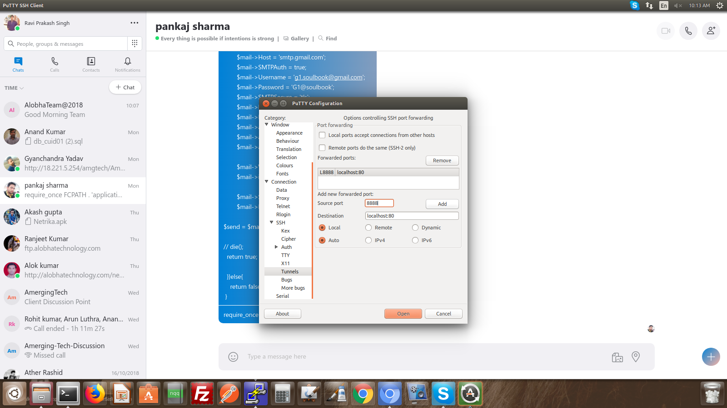
Task: Click the blue plus add button
Action: 711,357
